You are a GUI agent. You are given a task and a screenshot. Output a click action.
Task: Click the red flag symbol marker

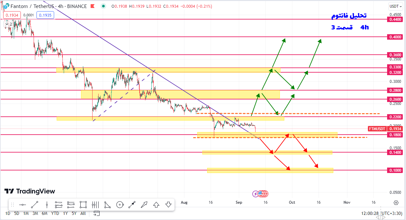(x=93, y=6)
